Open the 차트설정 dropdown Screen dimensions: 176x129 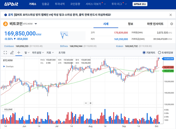(38, 53)
